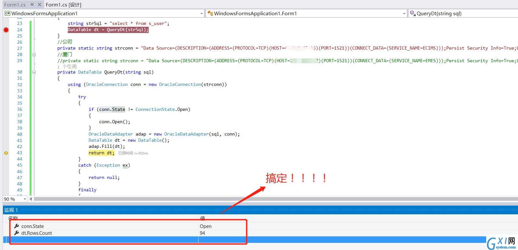518x250 pixels.
Task: Click the 'try' keyword on line 34
Action: (82, 97)
